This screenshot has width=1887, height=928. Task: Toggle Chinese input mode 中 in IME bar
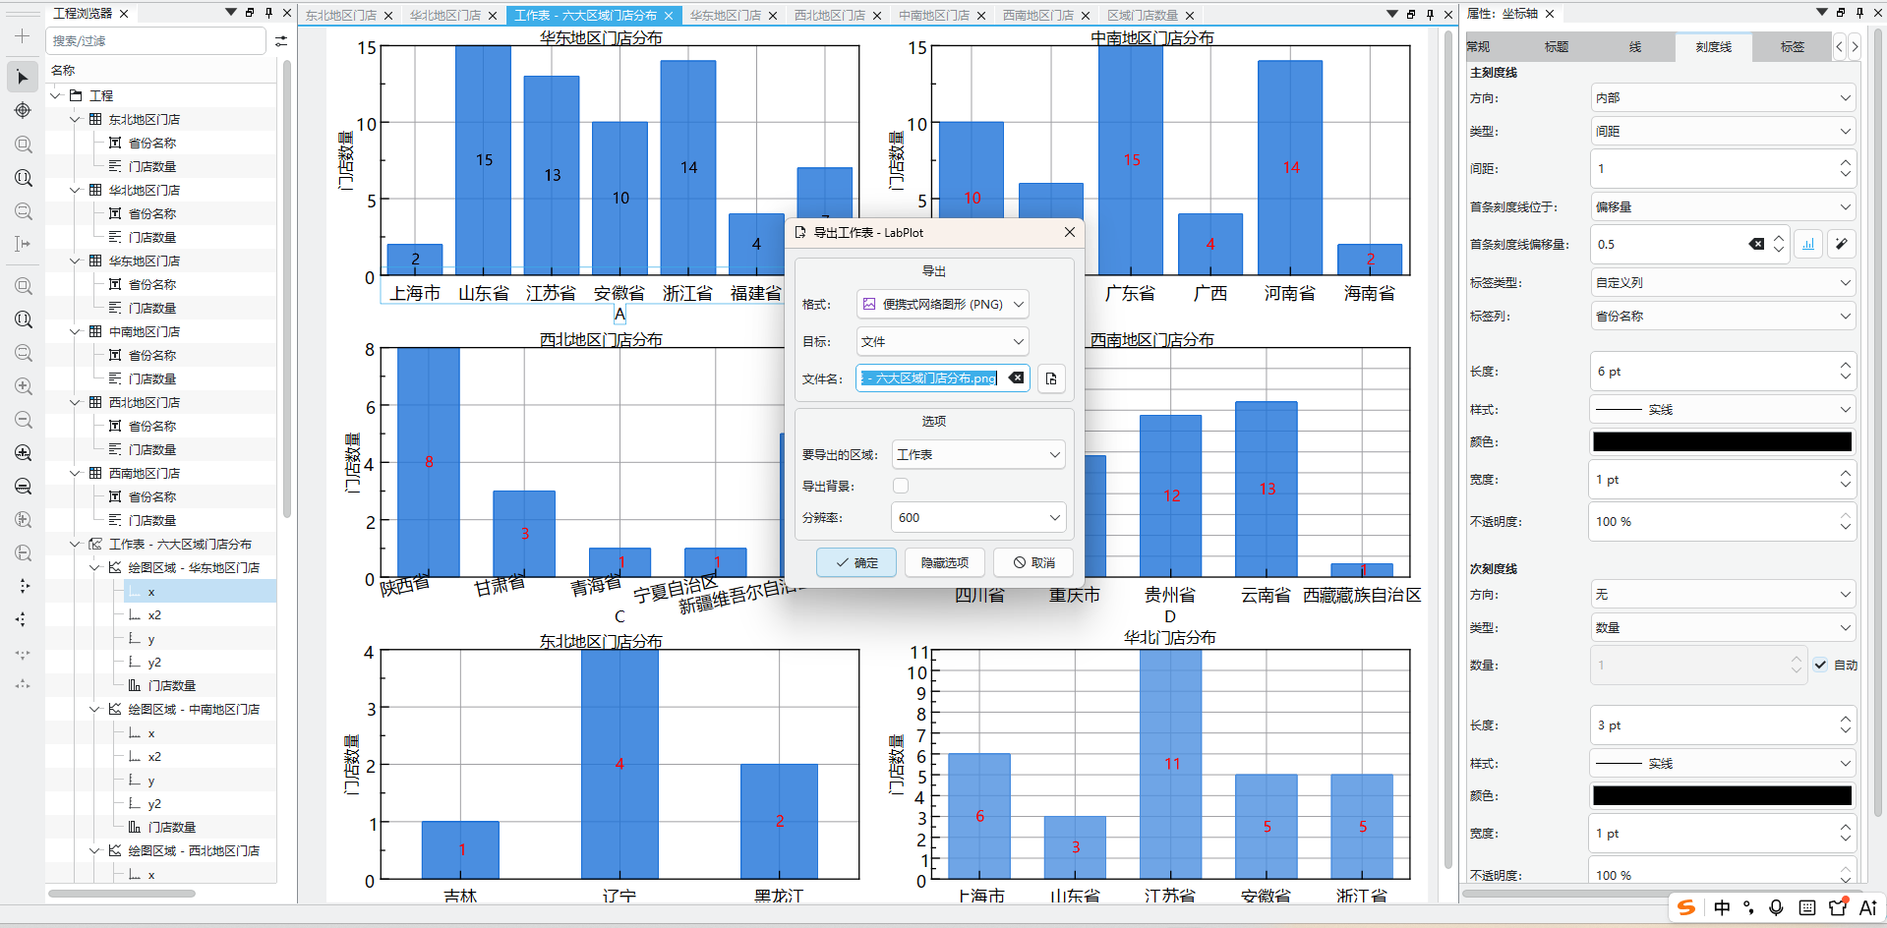(x=1722, y=907)
